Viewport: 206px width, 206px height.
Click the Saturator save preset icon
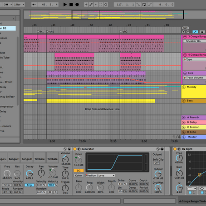pyautogui.click(x=162, y=149)
